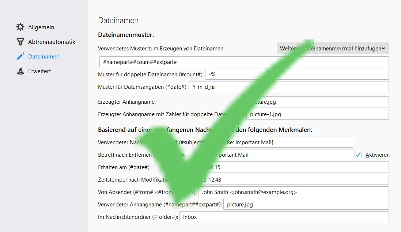Toggle the Aktivieren checkbox
The image size is (401, 232).
(x=358, y=155)
